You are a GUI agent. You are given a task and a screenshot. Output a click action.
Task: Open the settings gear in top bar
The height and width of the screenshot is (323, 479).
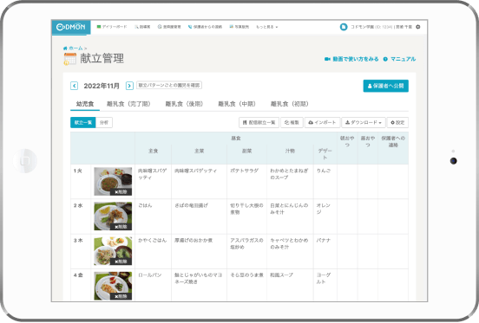click(x=418, y=27)
